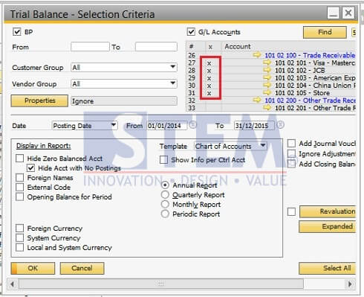Select Monthly Report radio button

coord(165,204)
